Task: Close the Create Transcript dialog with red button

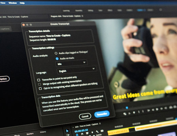Action: [23, 25]
